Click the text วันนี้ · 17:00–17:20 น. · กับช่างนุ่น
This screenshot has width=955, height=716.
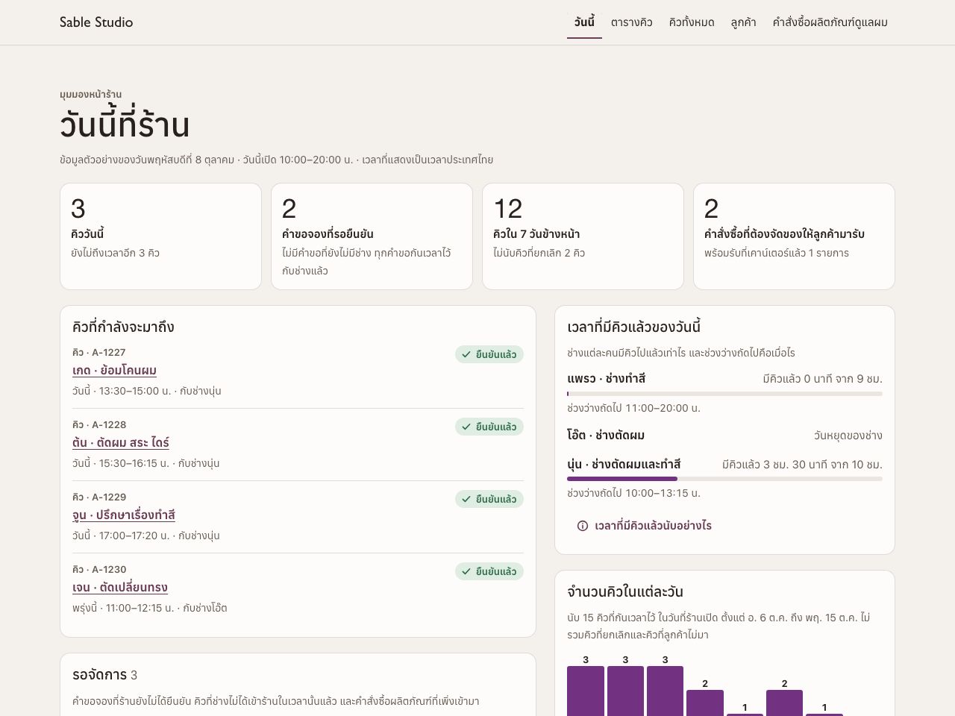(146, 536)
